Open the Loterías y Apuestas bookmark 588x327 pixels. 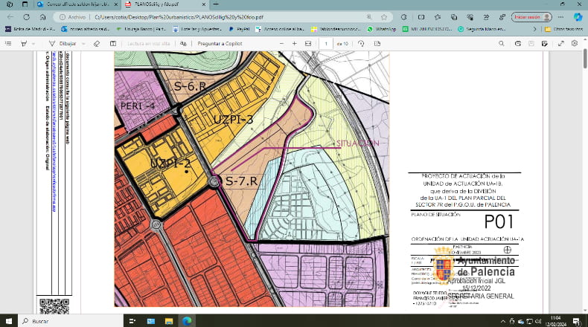click(197, 29)
